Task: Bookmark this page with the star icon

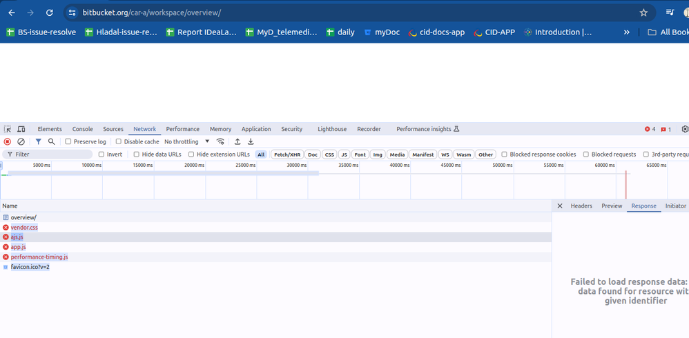Action: 643,12
